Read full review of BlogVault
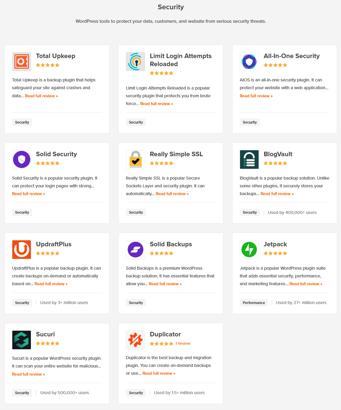The image size is (341, 410). (x=277, y=194)
